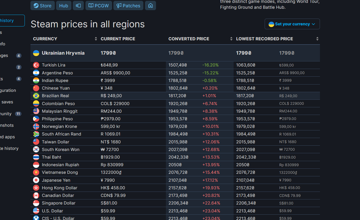The width and height of the screenshot is (360, 220).
Task: Click the ₺599,00 lowest price value
Action: coord(286,65)
